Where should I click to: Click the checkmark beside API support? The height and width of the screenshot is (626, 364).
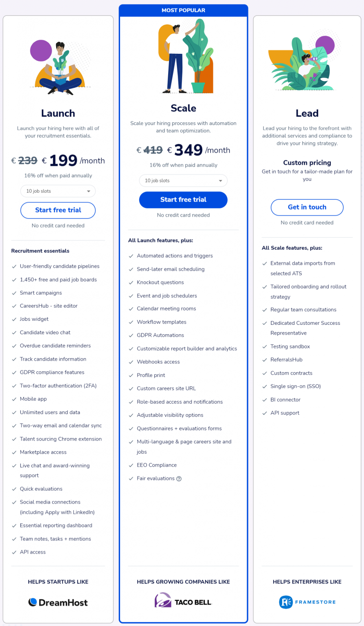tap(265, 413)
